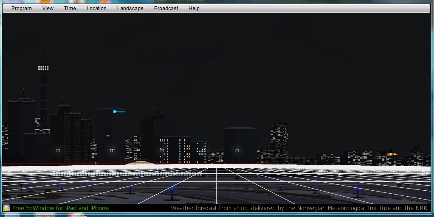Viewport: 434px width, 217px height.
Task: Click the white domed terminal building on the horizon
Action: [x=141, y=161]
